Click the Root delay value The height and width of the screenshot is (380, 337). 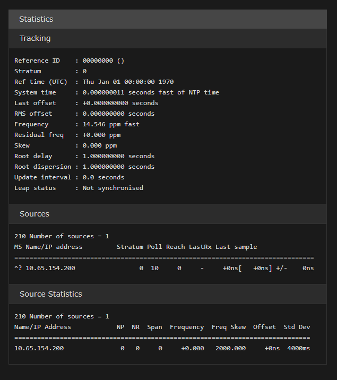click(x=118, y=156)
